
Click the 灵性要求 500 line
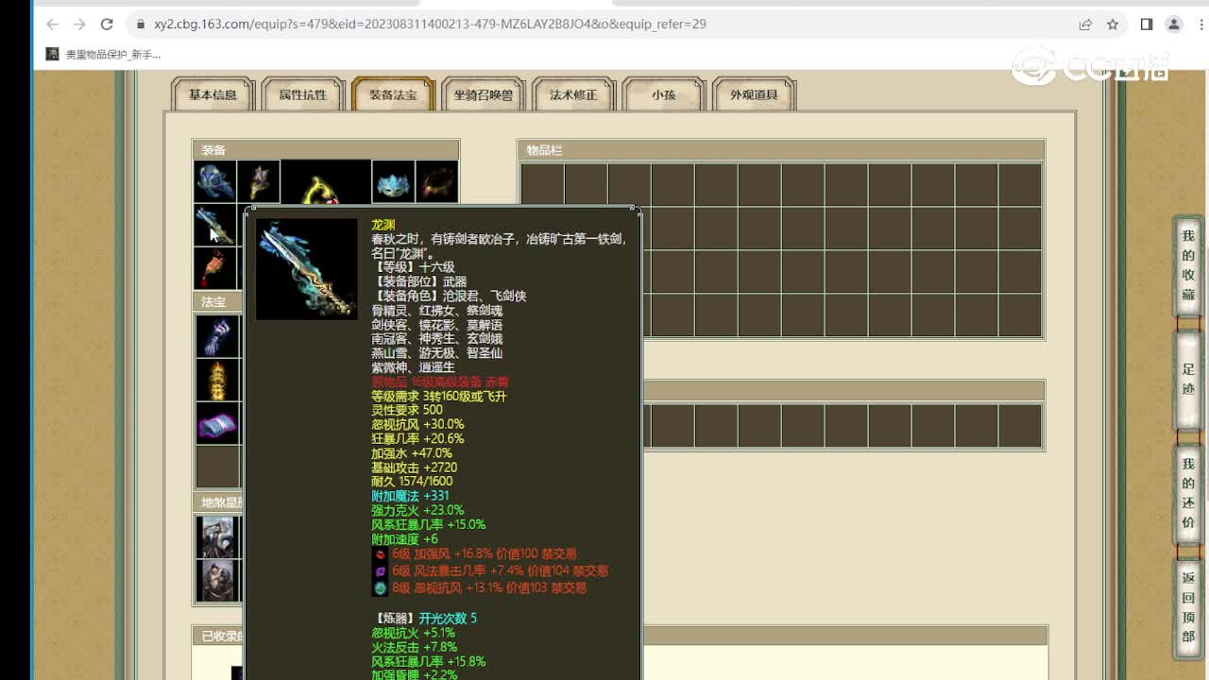tap(407, 410)
